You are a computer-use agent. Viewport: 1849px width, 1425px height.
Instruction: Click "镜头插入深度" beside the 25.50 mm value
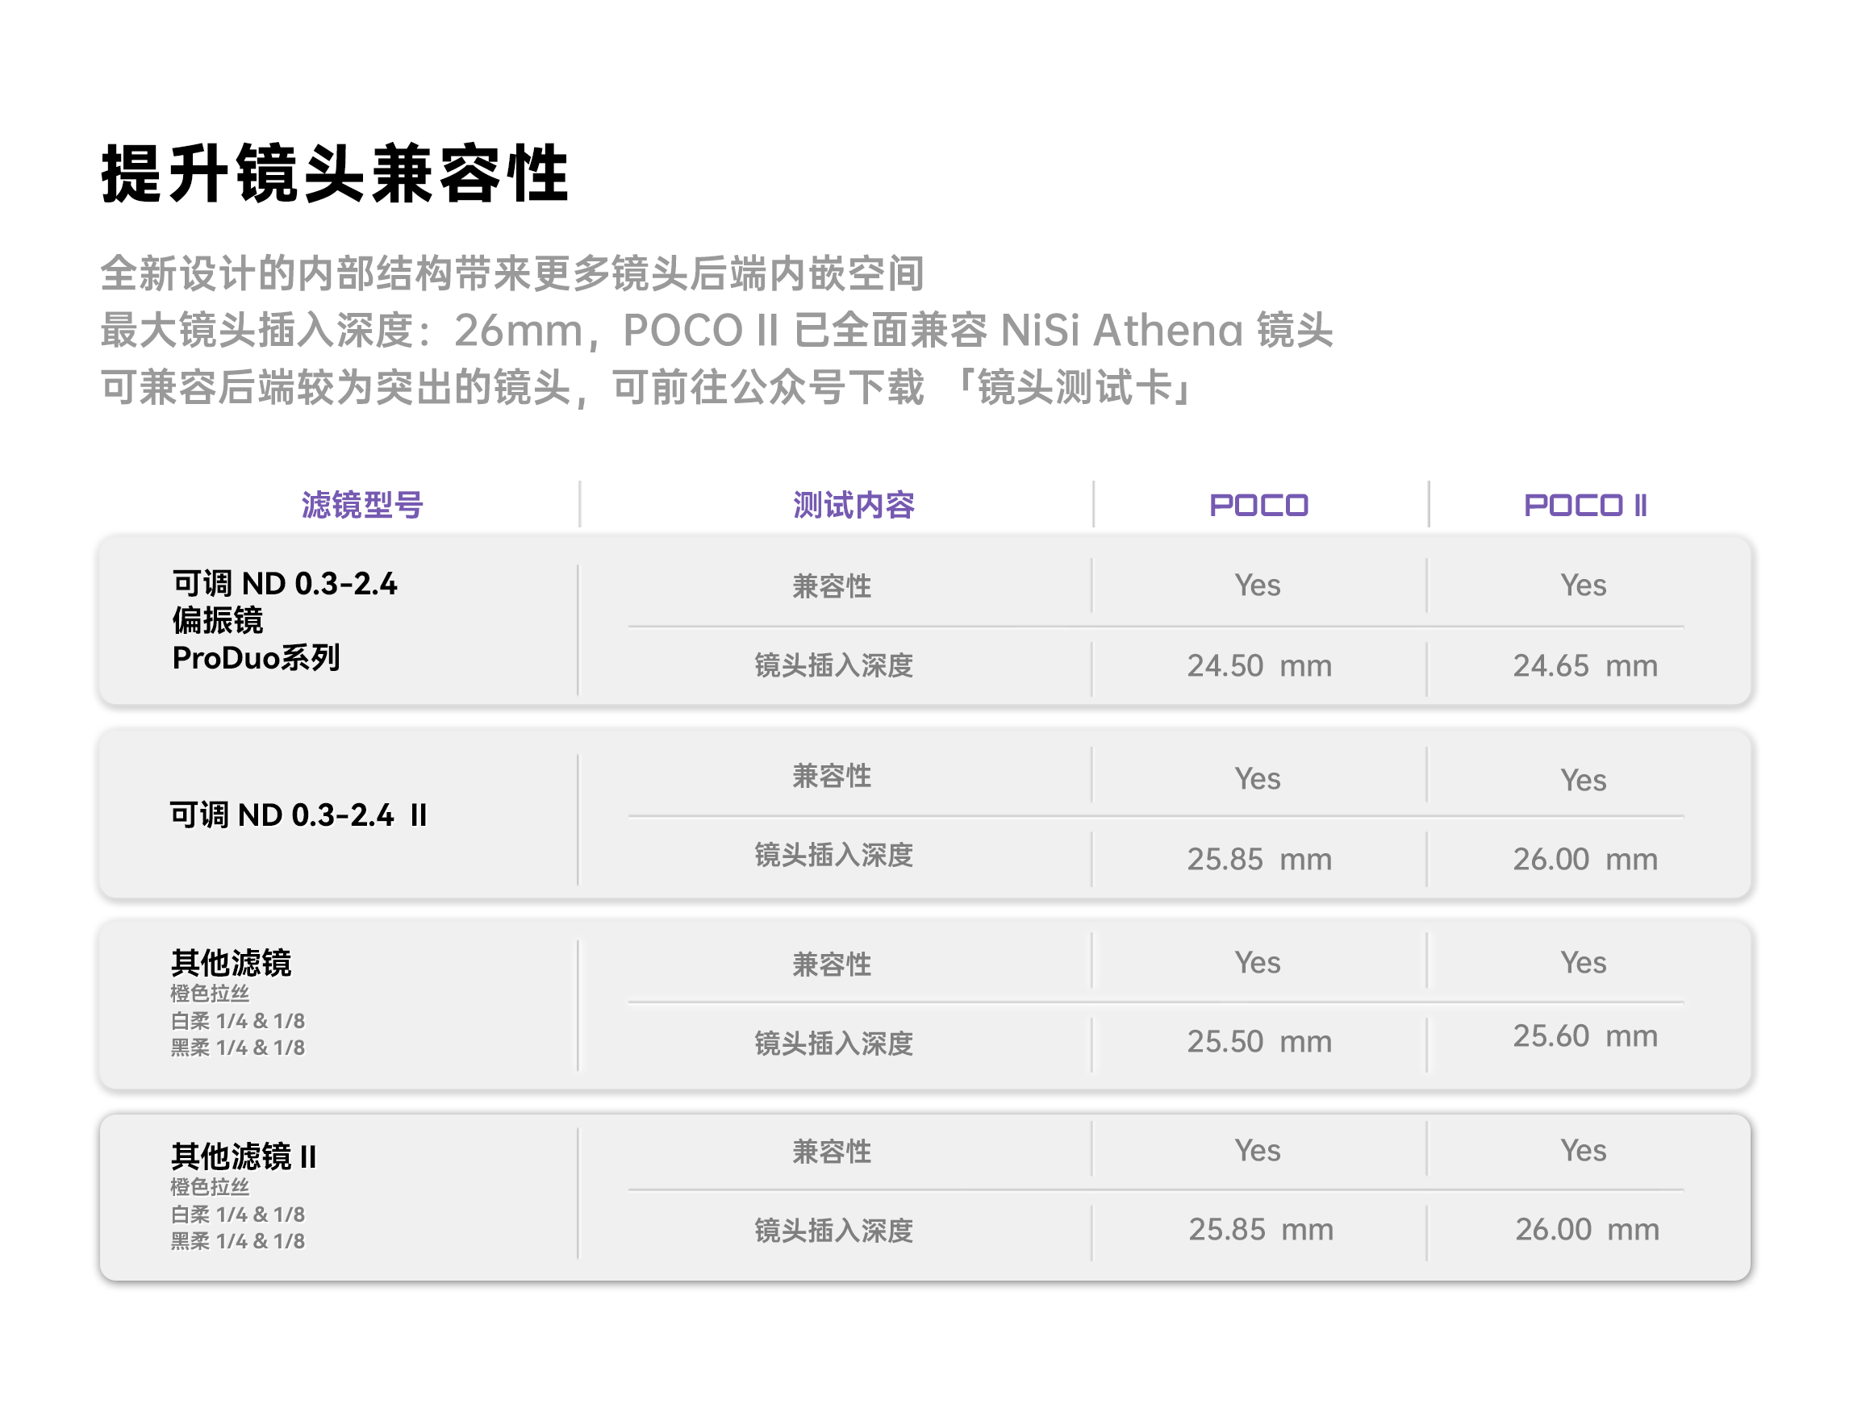click(834, 1044)
